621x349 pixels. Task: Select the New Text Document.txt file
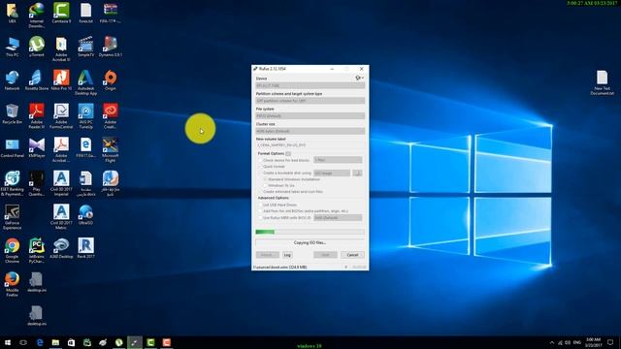coord(602,82)
